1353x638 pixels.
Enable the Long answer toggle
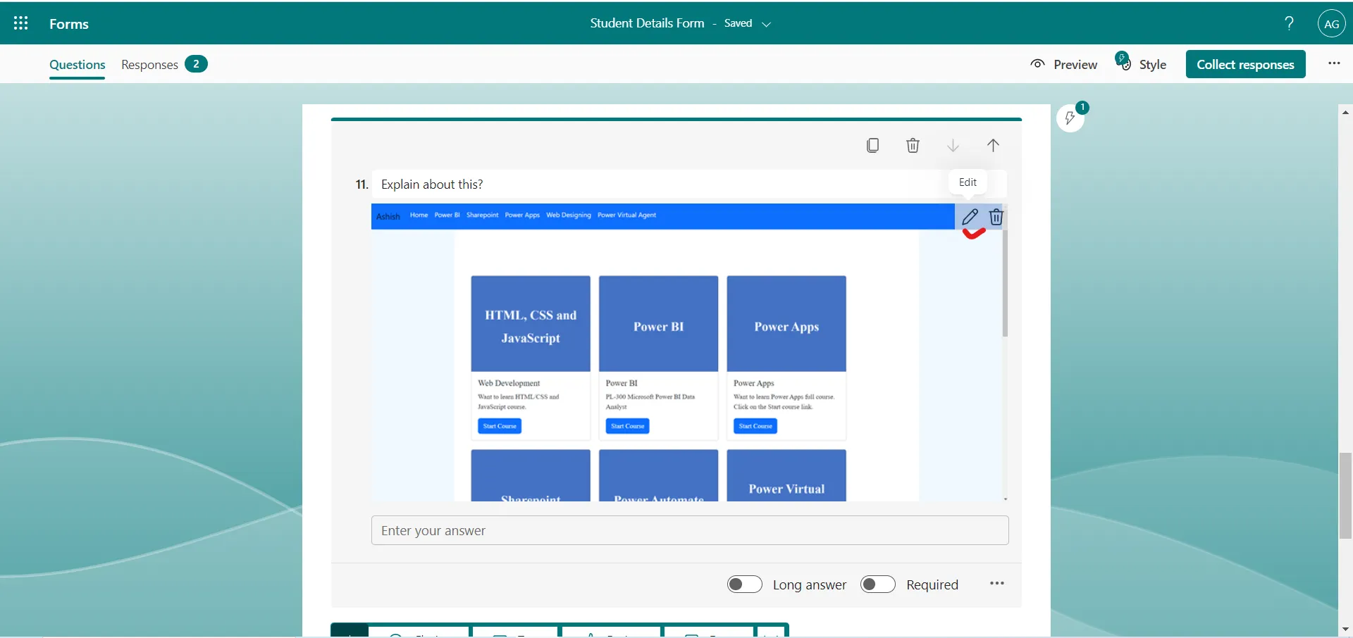(x=745, y=584)
